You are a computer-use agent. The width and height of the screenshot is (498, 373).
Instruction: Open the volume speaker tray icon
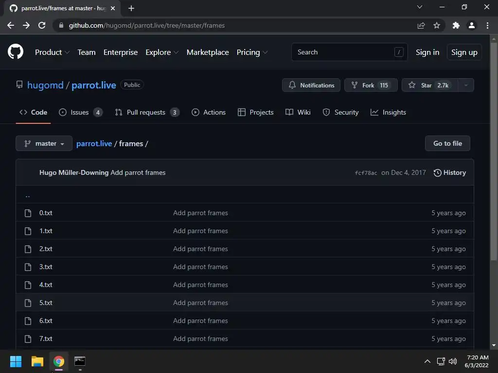pos(453,361)
